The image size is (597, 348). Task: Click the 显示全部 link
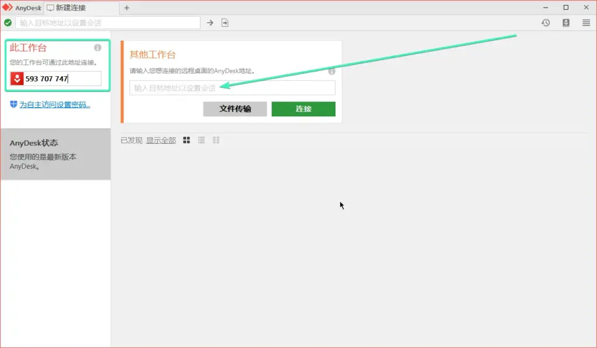coord(161,140)
